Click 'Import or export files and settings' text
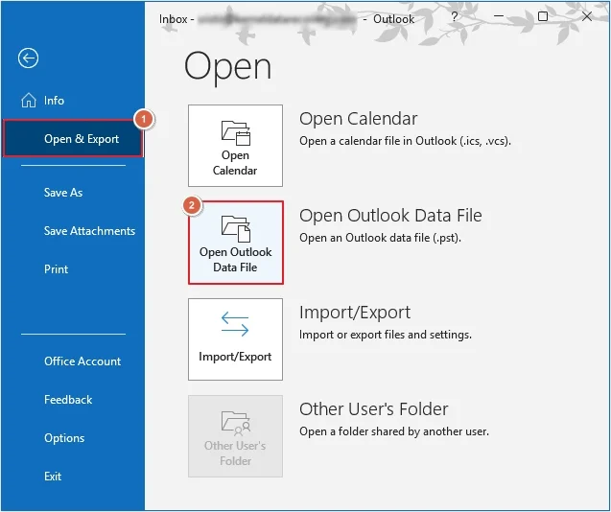This screenshot has height=512, width=611. point(386,335)
